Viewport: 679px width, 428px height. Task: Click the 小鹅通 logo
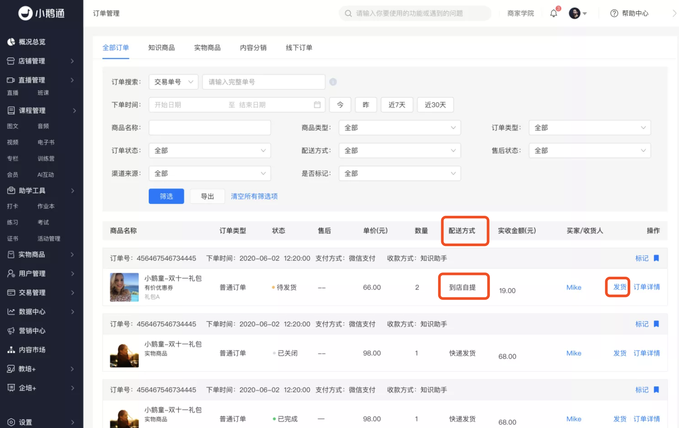pos(42,13)
